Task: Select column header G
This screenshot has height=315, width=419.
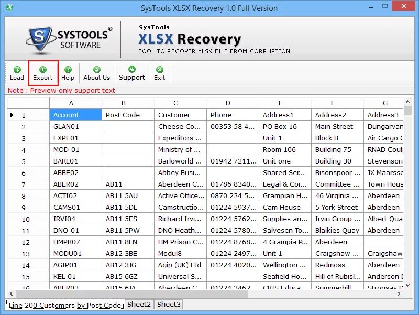Action: pyautogui.click(x=384, y=103)
